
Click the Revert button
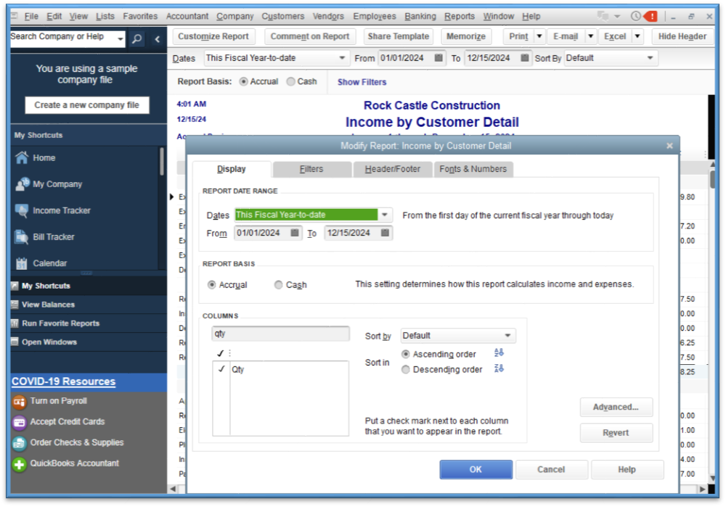(x=616, y=433)
